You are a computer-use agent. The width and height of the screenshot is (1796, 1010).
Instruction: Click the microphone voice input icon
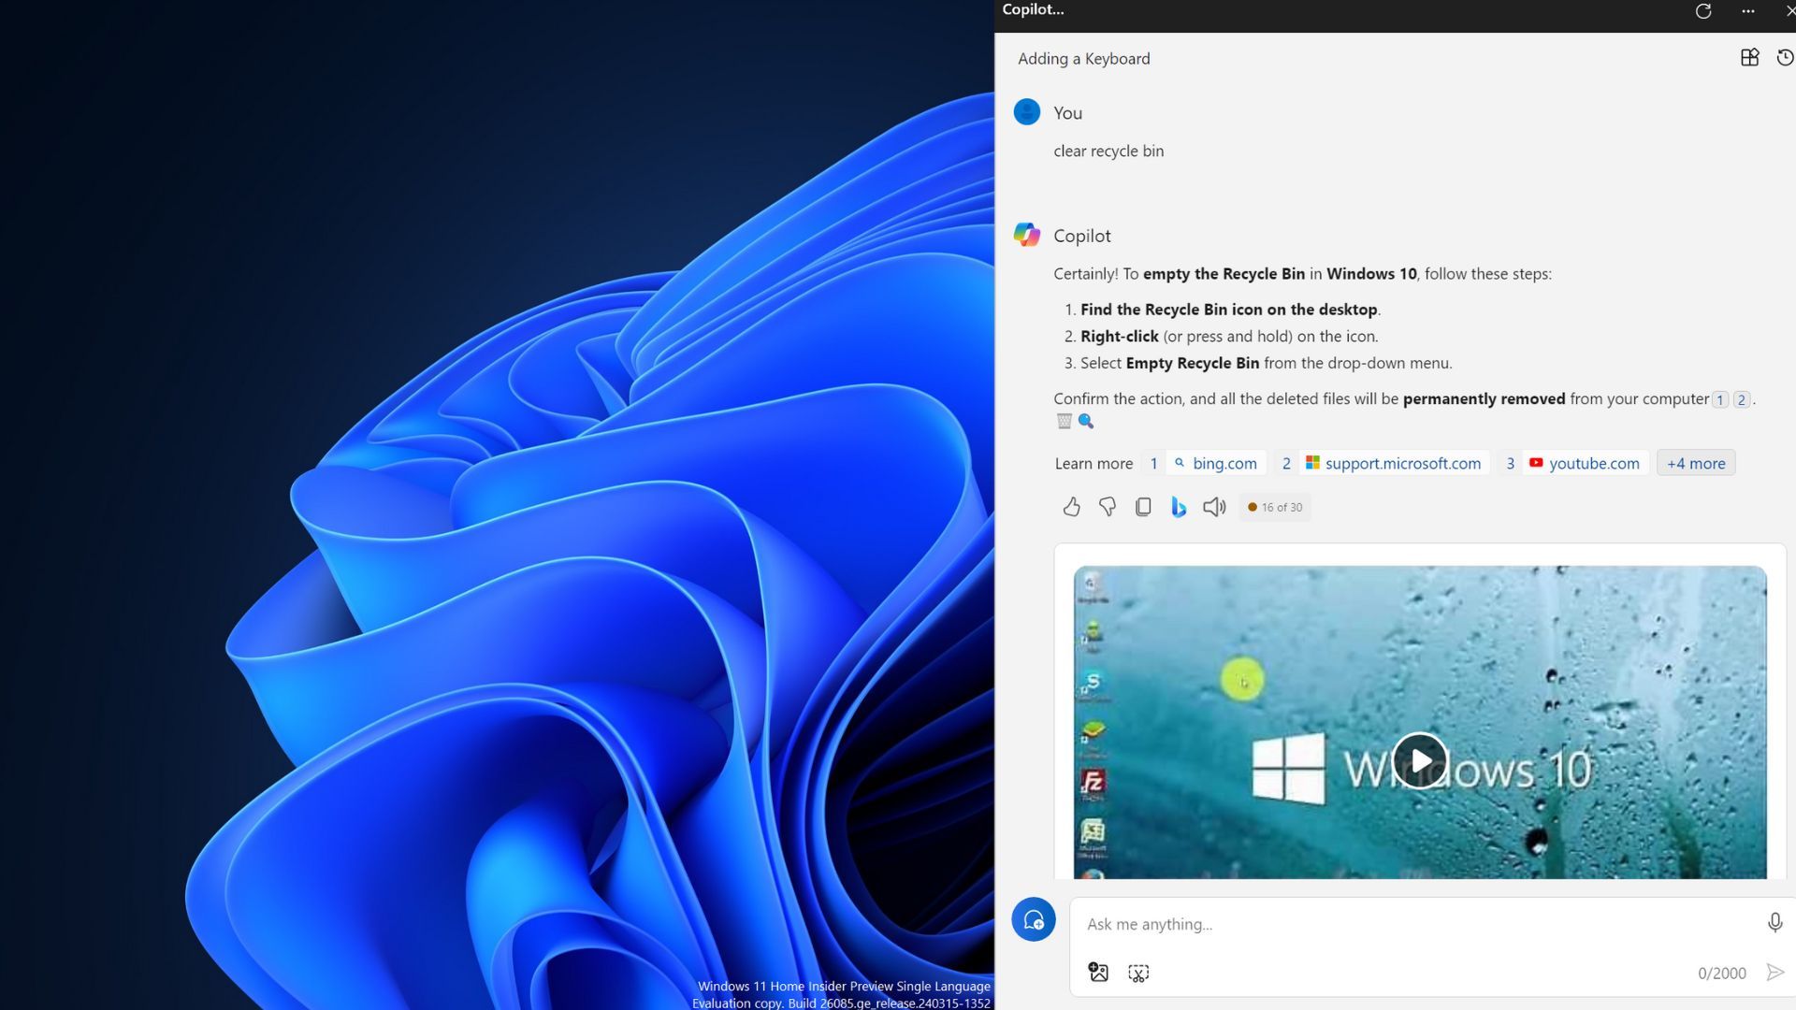click(x=1774, y=923)
